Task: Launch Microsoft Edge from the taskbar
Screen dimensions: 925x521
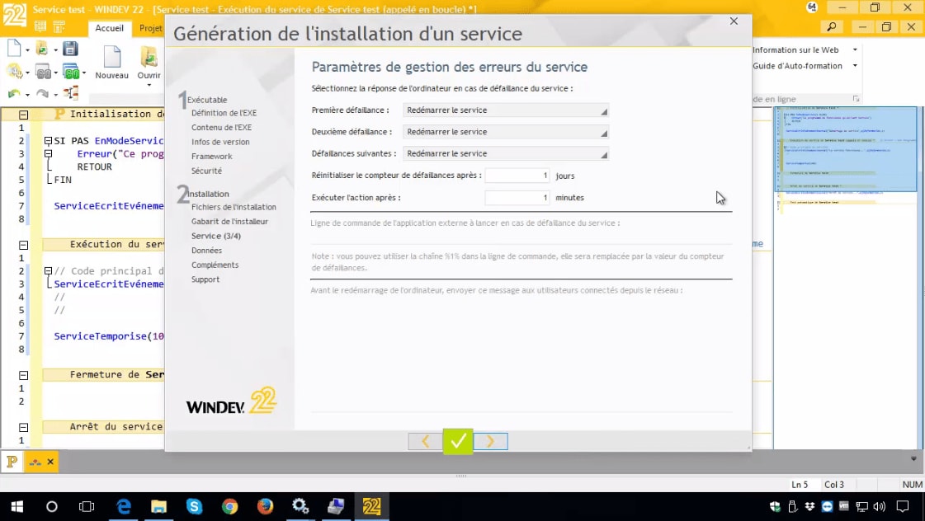Action: click(123, 507)
